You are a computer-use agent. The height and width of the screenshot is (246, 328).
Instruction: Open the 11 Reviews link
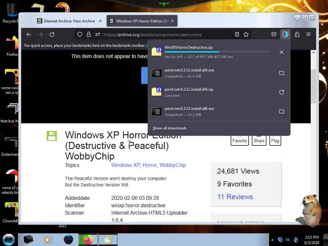coord(235,197)
